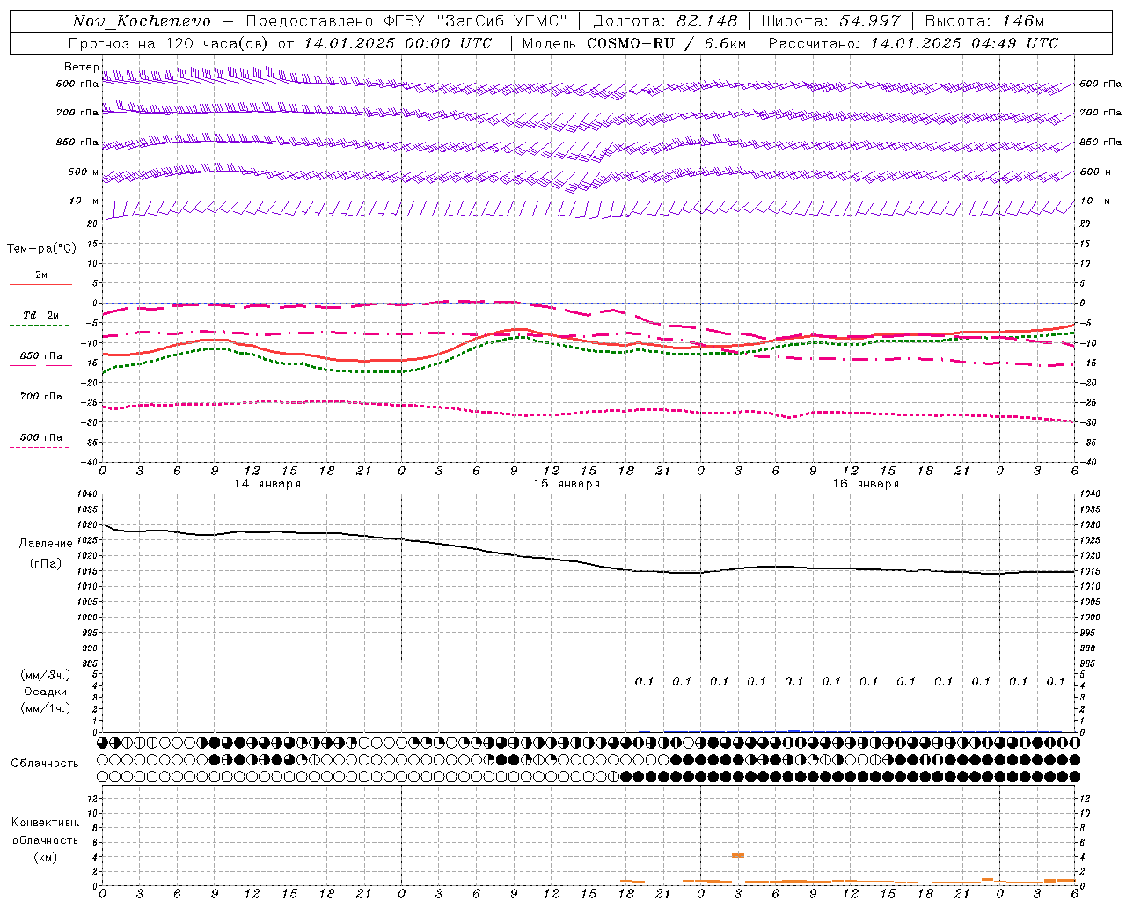Click the left 700 гПа wind level label
Viewport: 1126px width, 901px height.
click(x=77, y=113)
